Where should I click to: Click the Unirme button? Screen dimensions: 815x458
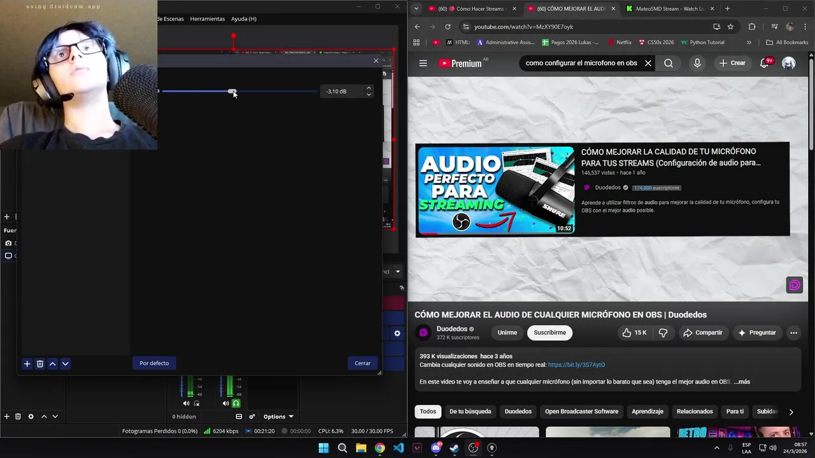(507, 333)
